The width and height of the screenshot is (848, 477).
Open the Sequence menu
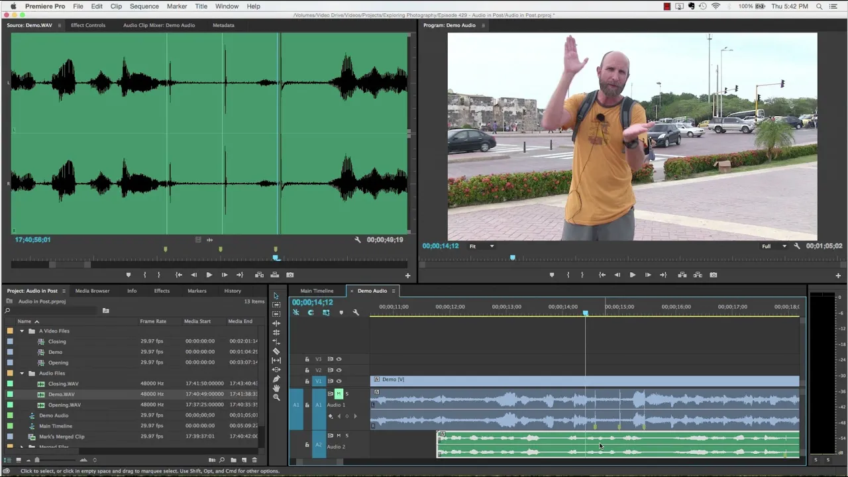144,6
